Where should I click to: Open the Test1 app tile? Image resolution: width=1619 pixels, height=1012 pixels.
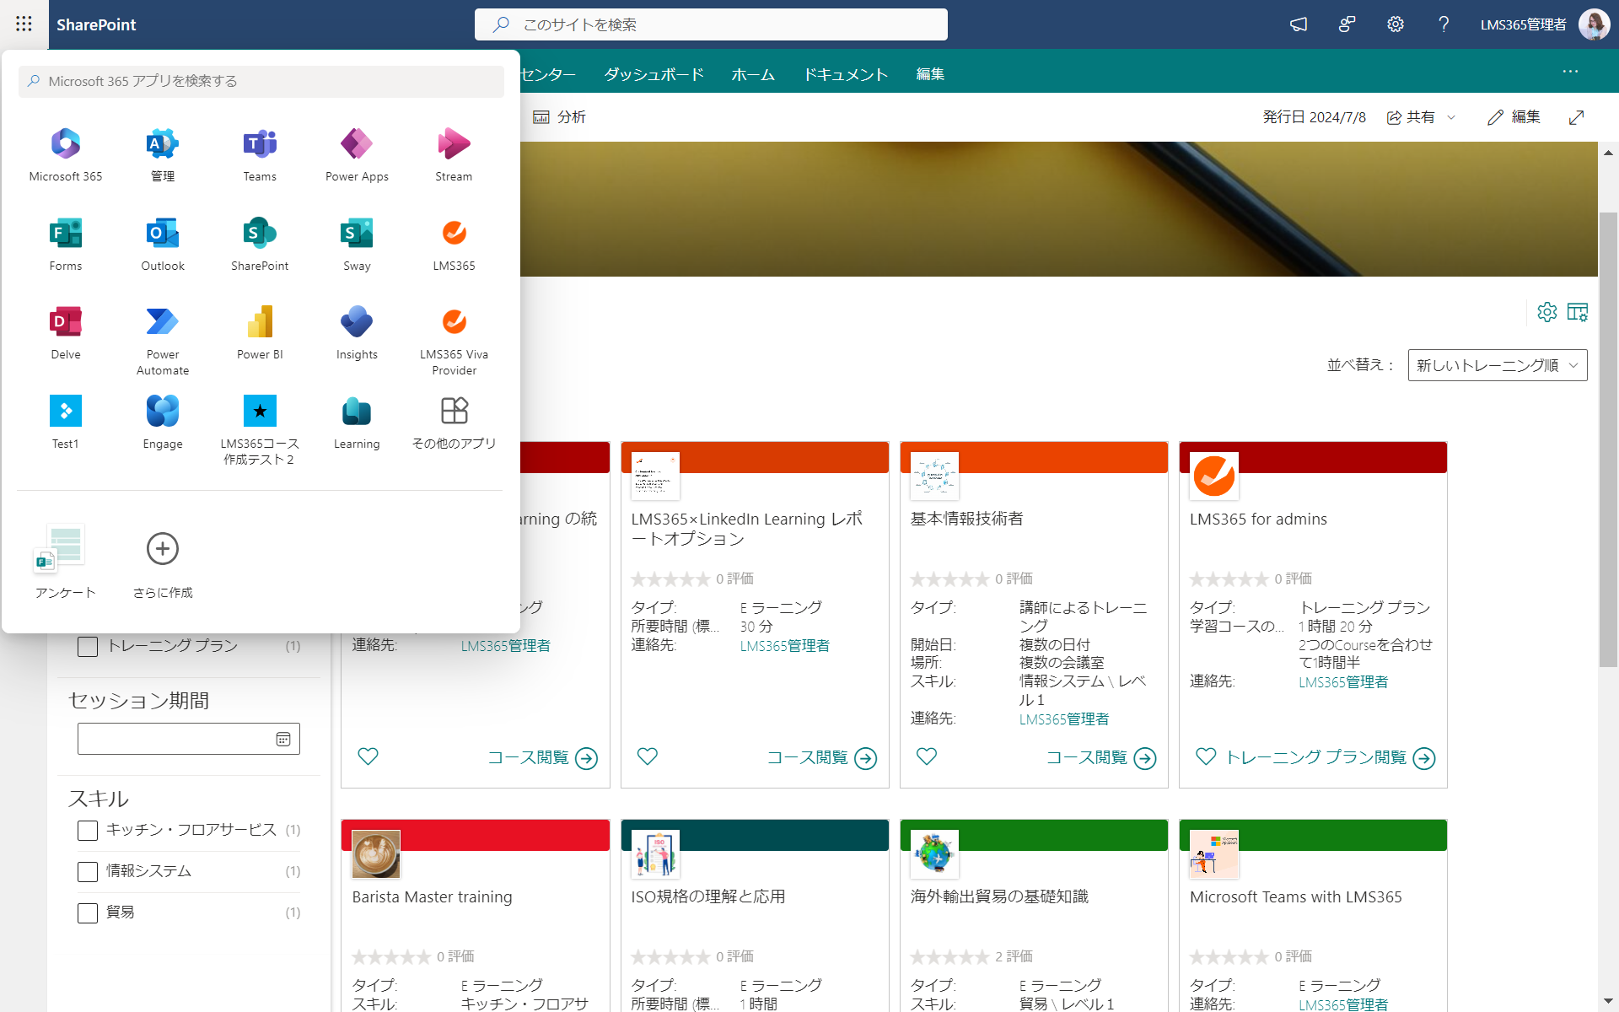pyautogui.click(x=66, y=422)
